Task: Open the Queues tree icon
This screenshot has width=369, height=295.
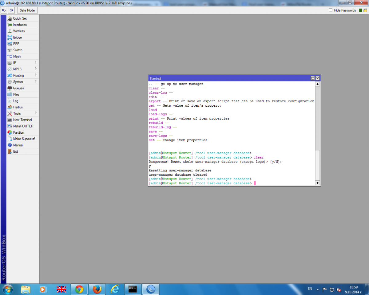Action: coord(10,88)
